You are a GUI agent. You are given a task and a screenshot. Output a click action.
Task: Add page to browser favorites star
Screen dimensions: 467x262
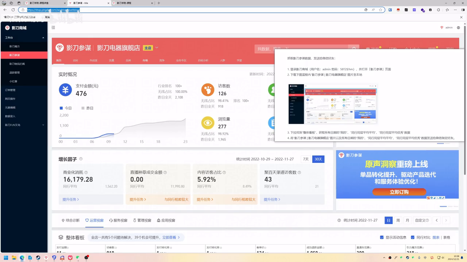click(x=381, y=10)
